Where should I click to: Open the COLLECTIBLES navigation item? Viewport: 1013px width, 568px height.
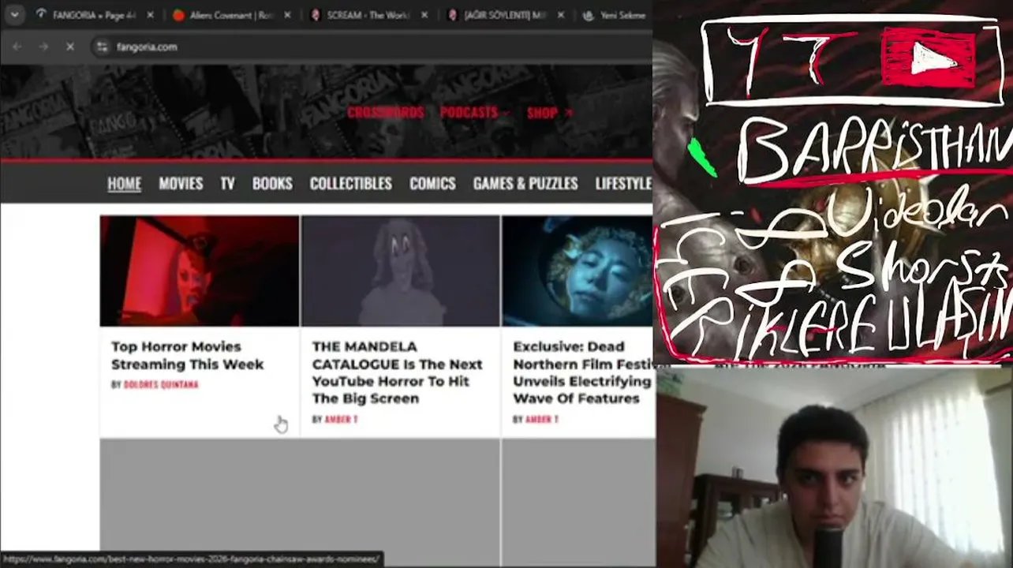click(x=350, y=183)
